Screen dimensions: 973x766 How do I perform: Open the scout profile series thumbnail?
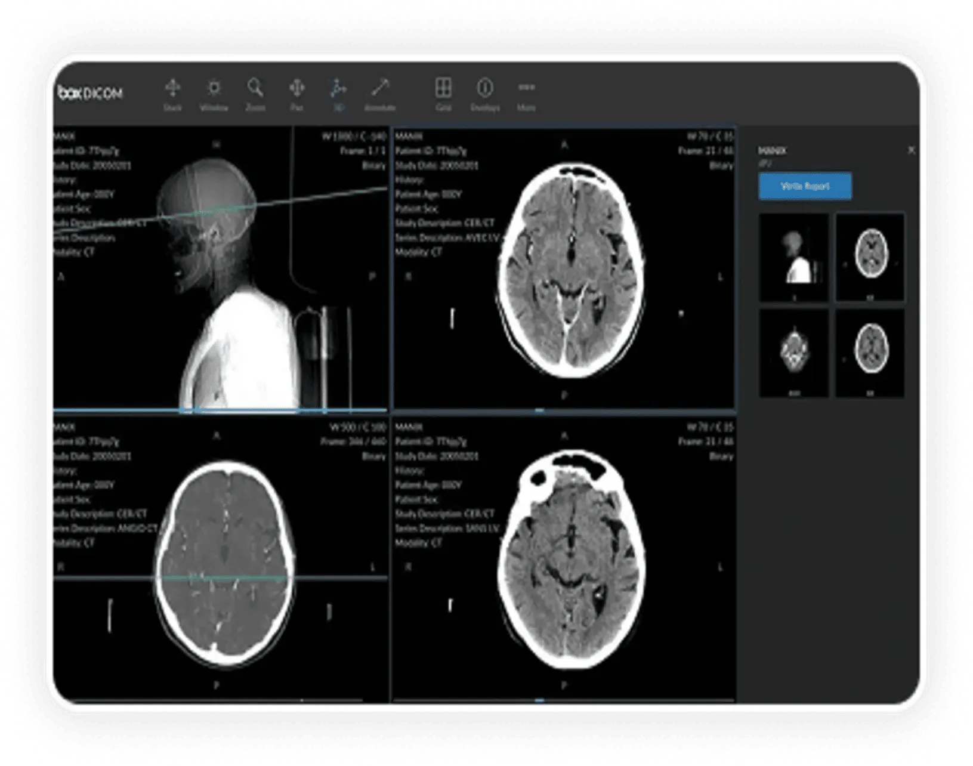(793, 258)
